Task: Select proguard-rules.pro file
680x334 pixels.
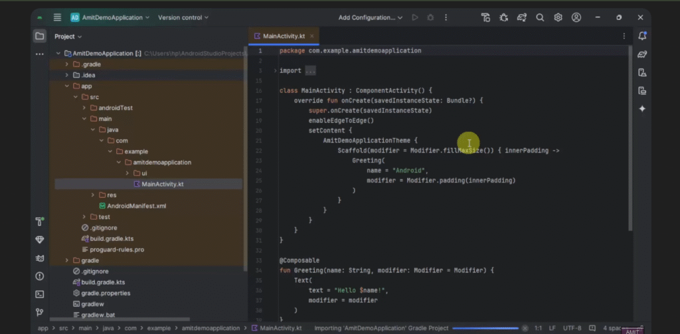Action: coord(113,250)
